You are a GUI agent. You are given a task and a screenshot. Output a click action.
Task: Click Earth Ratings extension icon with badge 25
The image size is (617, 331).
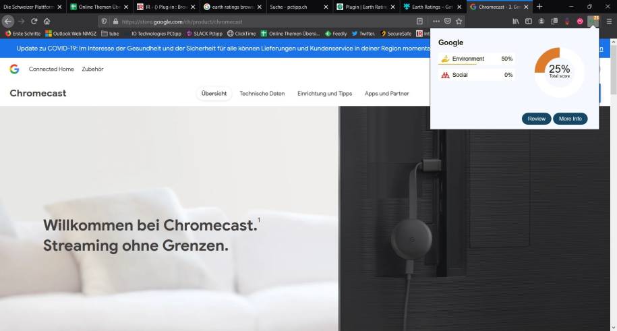click(593, 22)
